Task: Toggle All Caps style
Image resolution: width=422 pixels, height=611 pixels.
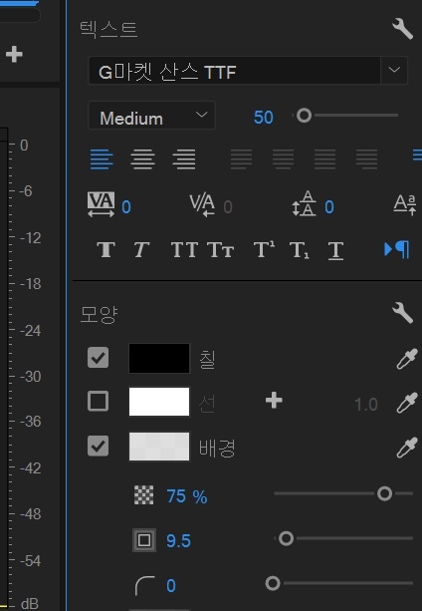Action: coord(184,249)
